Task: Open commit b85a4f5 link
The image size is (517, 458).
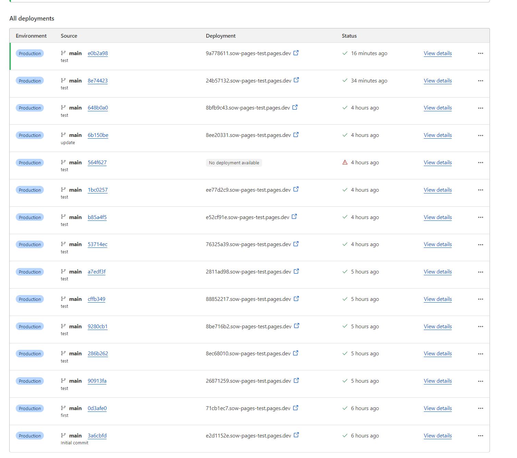Action: (97, 217)
